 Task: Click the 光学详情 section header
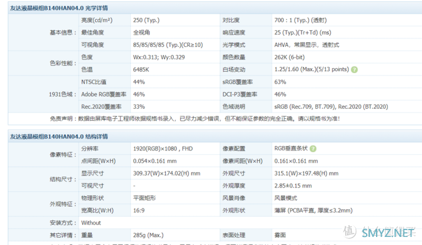tap(59, 8)
